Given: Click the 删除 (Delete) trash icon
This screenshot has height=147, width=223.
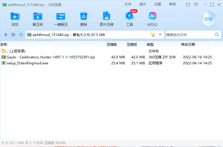Looking at the screenshot, I should tap(84, 16).
